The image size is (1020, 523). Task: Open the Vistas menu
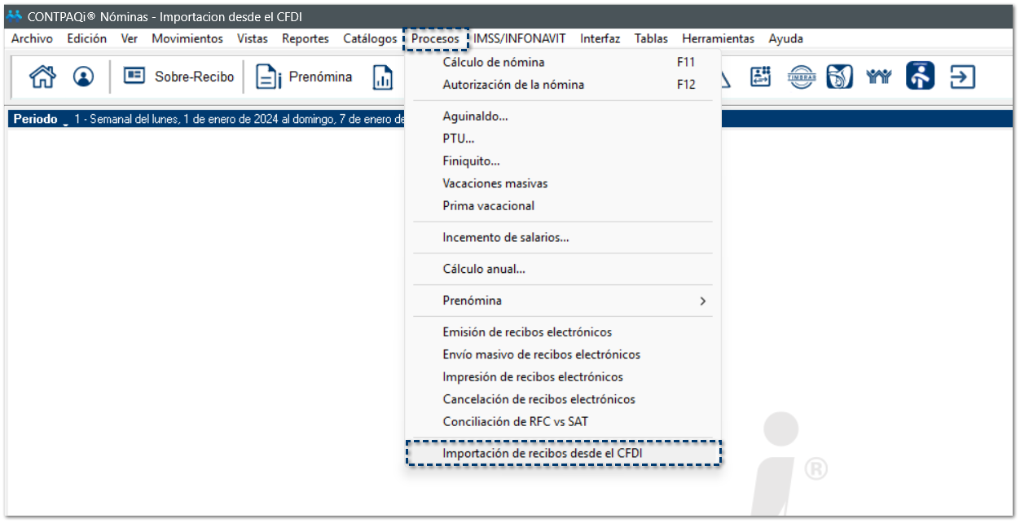[253, 38]
